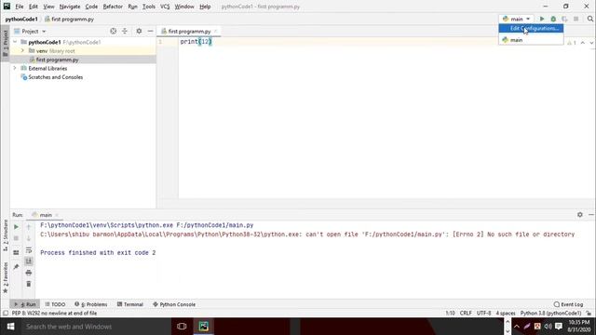Change 4 spaces indent setting

pyautogui.click(x=506, y=314)
